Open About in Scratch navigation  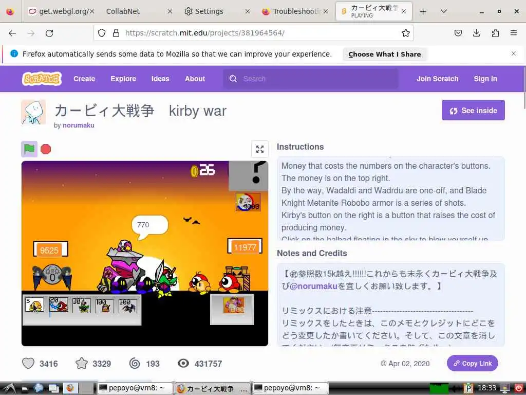click(195, 79)
